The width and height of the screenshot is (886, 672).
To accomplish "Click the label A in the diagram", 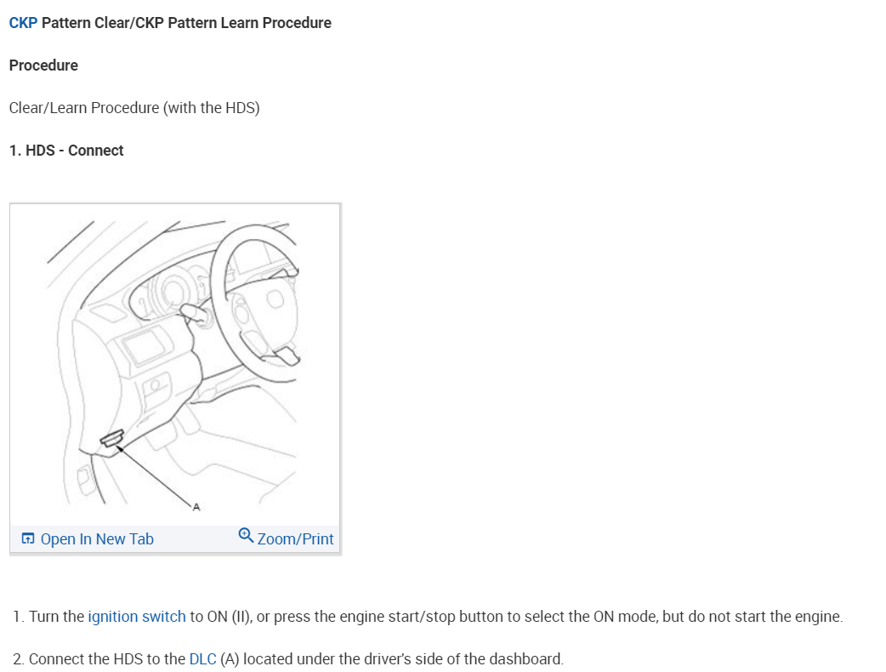I will [196, 507].
